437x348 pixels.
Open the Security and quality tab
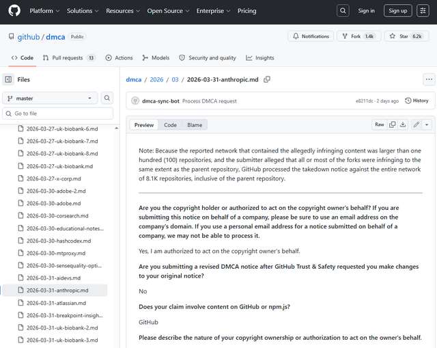point(208,57)
